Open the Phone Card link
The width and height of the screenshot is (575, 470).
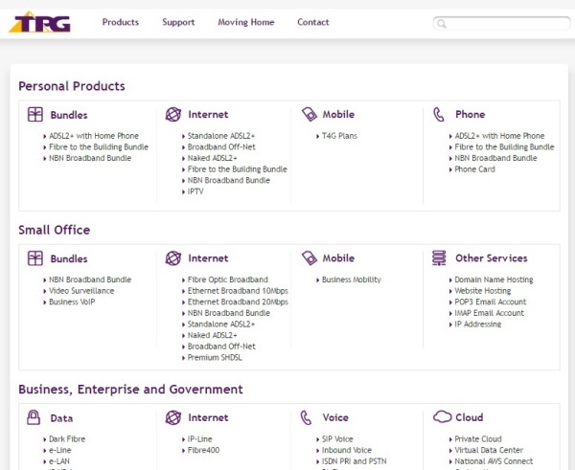(475, 169)
